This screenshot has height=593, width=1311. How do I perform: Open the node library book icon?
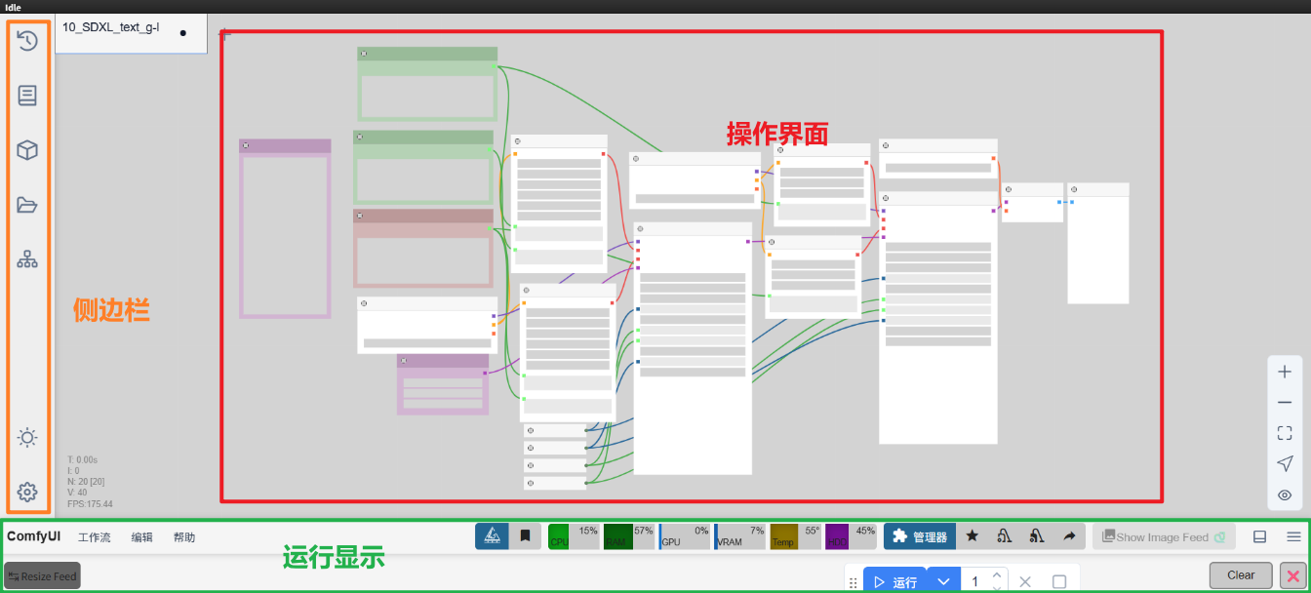point(27,96)
